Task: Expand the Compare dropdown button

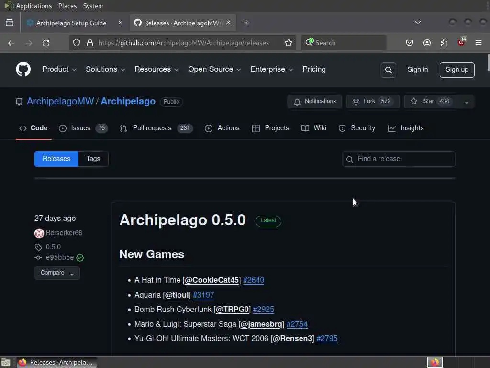Action: 57,273
